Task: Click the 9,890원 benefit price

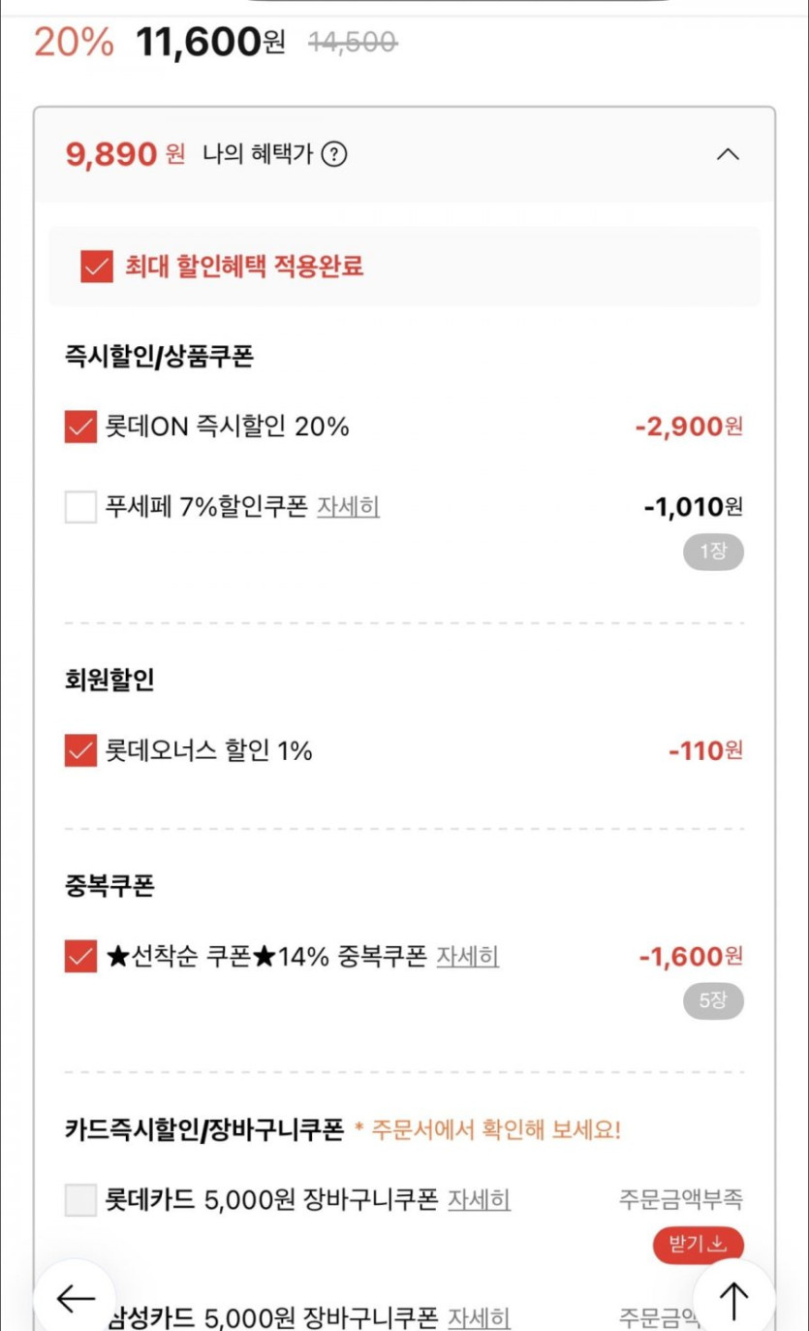Action: 125,154
